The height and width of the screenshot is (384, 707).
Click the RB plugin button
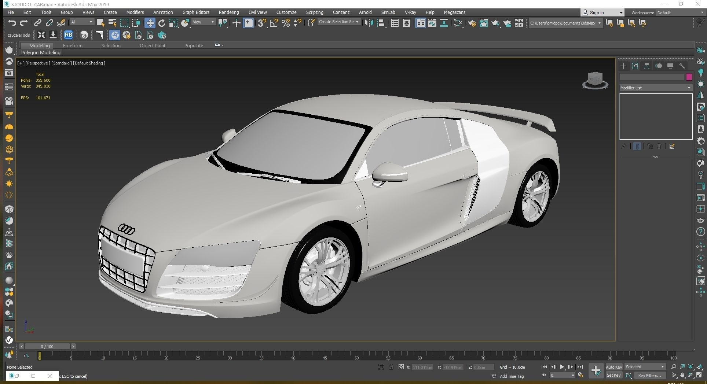[68, 35]
